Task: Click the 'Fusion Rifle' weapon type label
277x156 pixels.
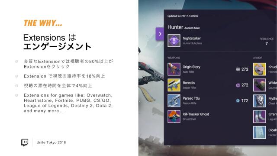Action: point(190,103)
